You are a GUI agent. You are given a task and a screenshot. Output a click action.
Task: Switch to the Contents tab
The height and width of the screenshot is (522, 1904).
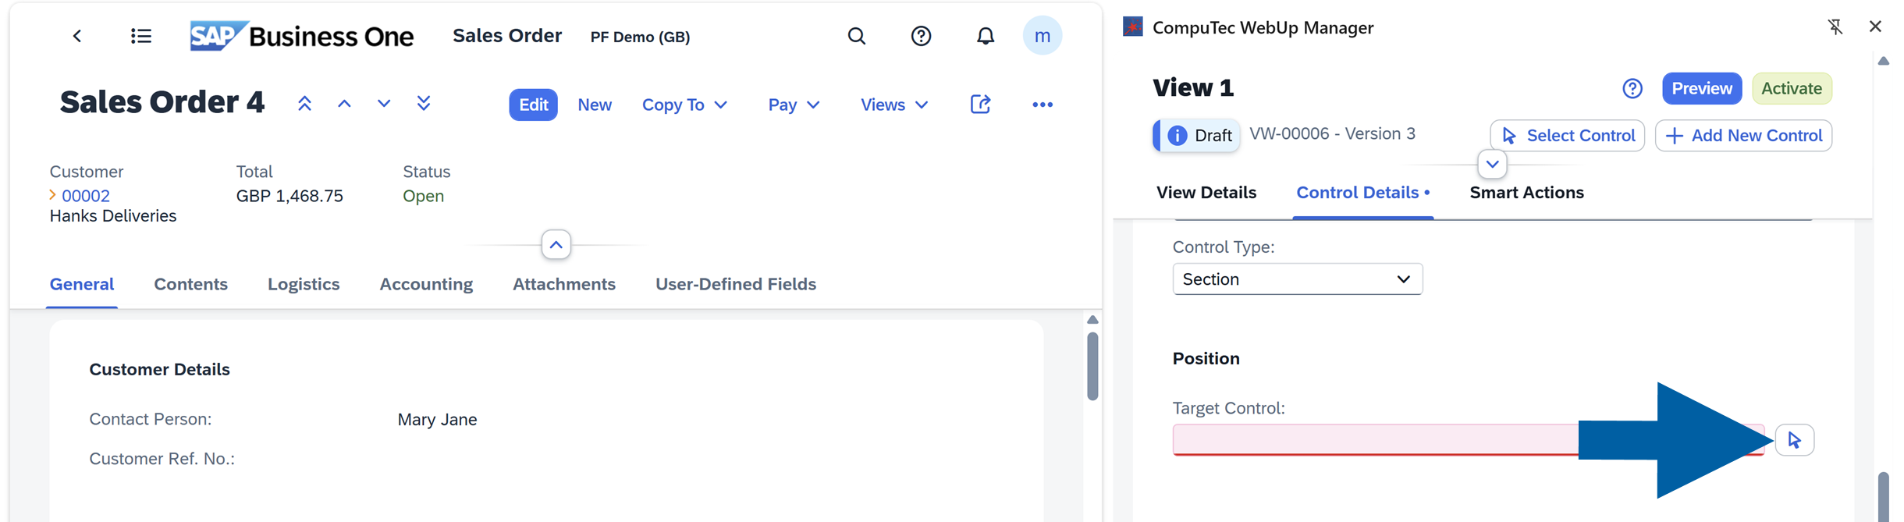[x=190, y=284]
